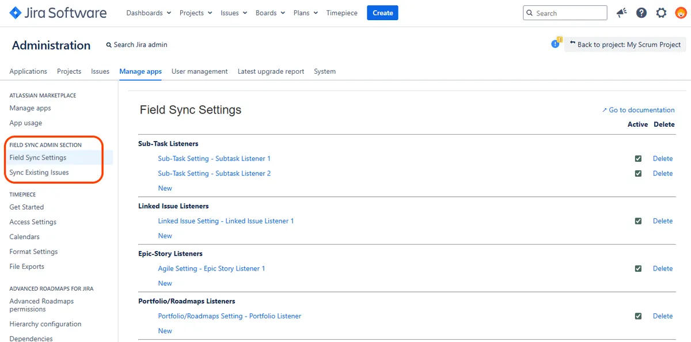The image size is (691, 342).
Task: Toggle Active for Subtask Listener 2
Action: 638,173
